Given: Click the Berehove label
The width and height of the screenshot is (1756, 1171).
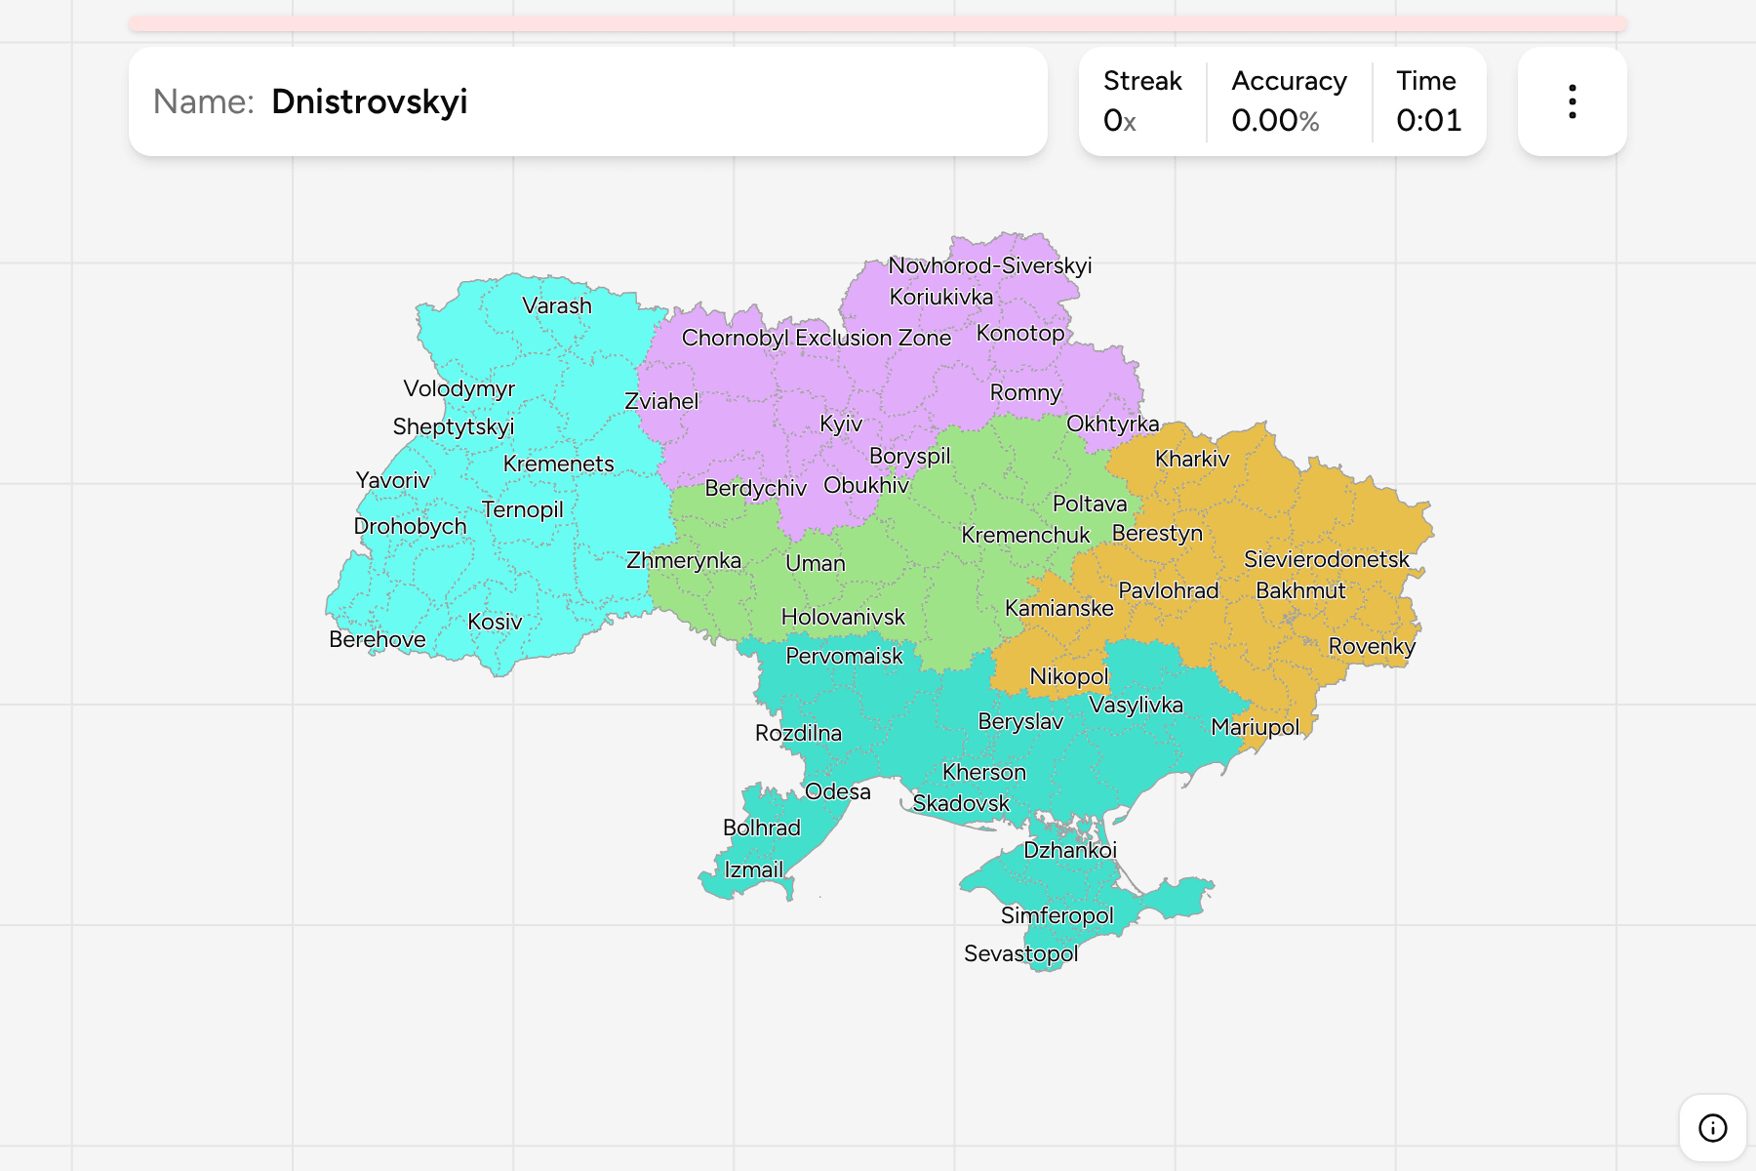Looking at the screenshot, I should (x=378, y=639).
